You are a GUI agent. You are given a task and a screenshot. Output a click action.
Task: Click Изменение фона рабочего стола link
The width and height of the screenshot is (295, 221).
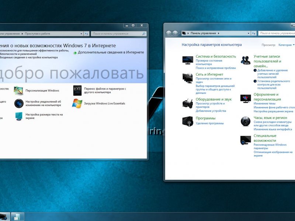click(274, 108)
